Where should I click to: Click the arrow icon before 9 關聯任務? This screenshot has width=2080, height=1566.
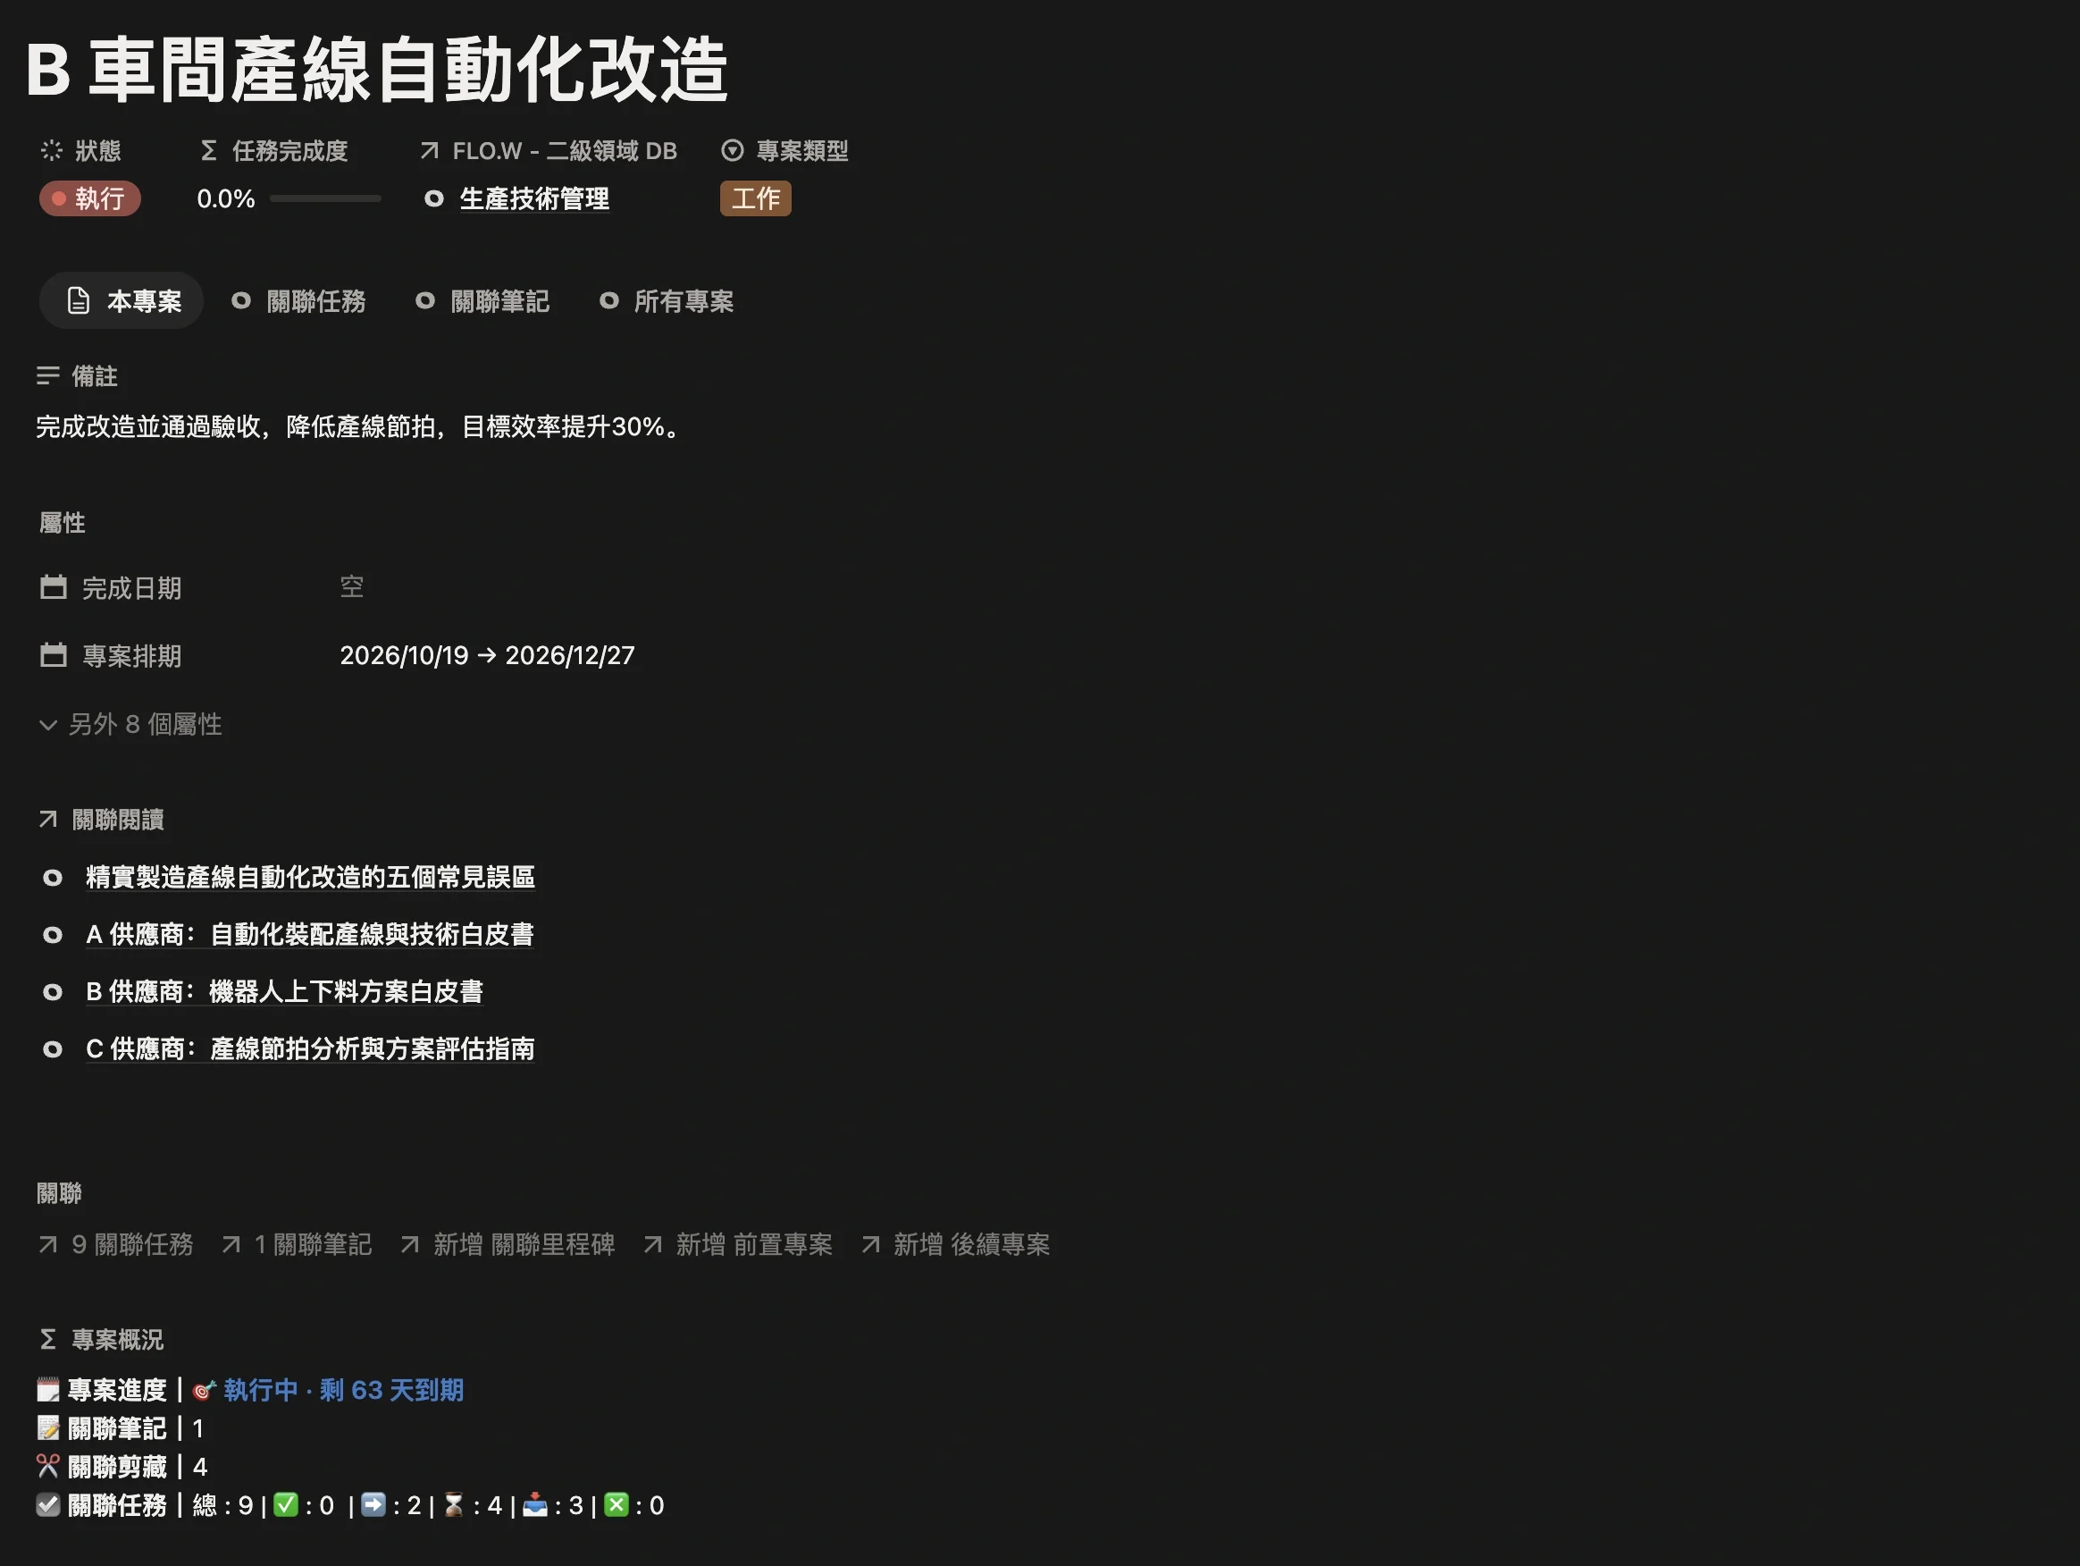pos(48,1244)
